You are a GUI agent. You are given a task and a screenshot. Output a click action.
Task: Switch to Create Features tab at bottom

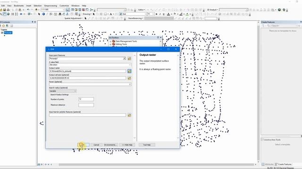click(283, 164)
